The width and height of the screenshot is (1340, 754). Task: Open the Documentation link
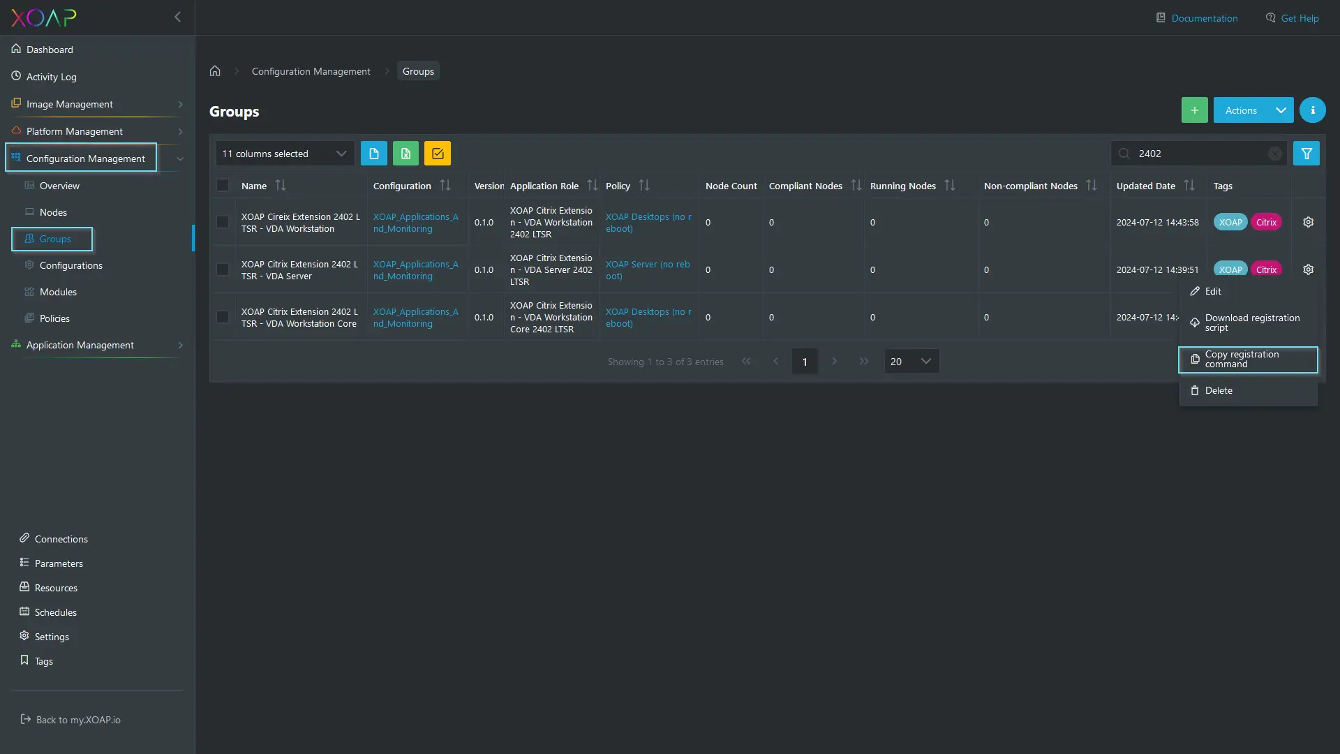(1197, 18)
